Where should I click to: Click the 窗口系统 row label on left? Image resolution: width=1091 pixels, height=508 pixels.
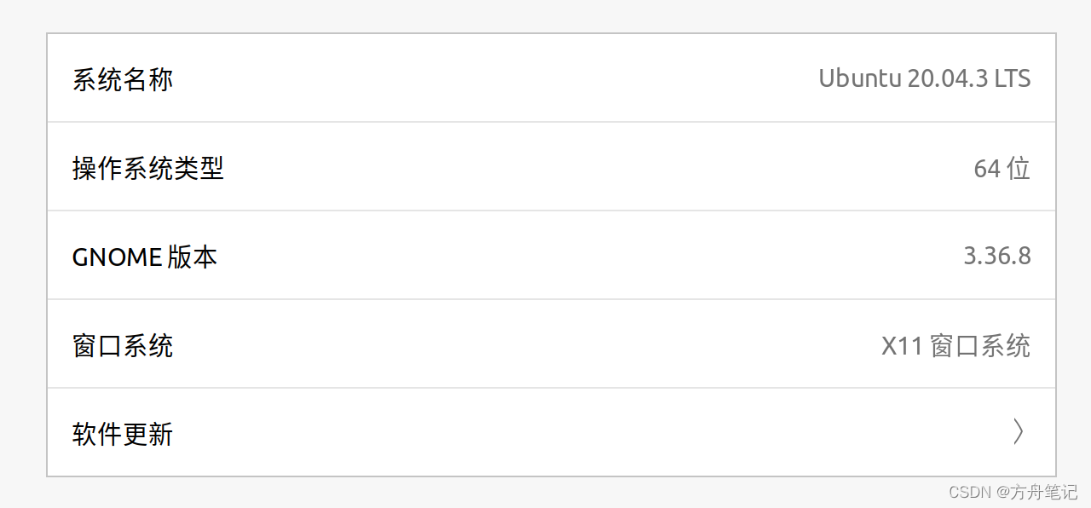point(123,346)
